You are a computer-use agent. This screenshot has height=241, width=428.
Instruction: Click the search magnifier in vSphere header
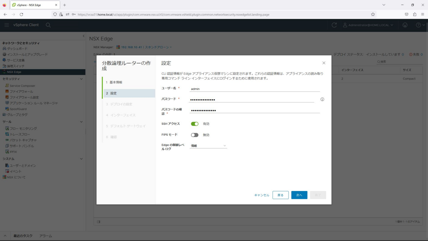coord(48,25)
